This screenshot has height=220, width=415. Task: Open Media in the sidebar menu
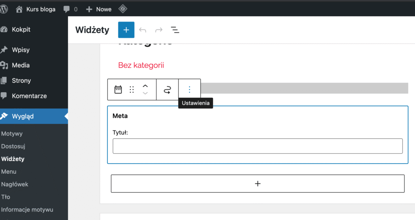[21, 65]
